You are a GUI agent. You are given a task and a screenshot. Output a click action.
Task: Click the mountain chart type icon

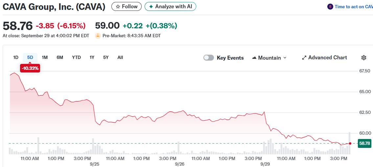[x=254, y=58]
